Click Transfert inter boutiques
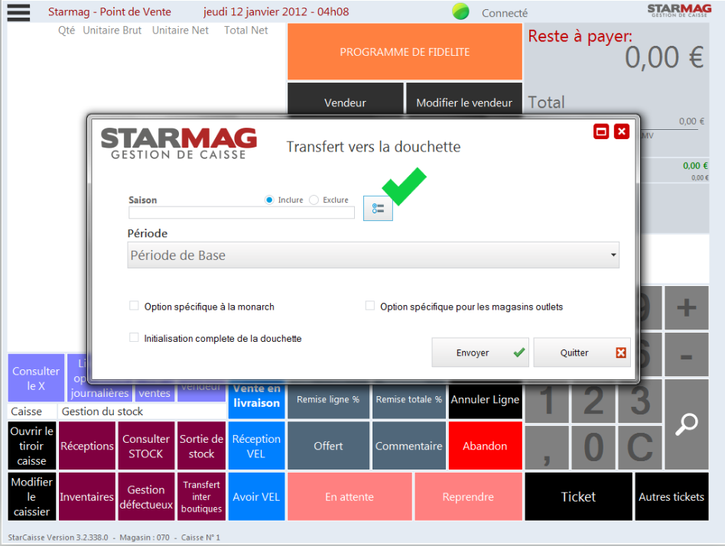Screen dimensions: 725x546 (x=202, y=496)
